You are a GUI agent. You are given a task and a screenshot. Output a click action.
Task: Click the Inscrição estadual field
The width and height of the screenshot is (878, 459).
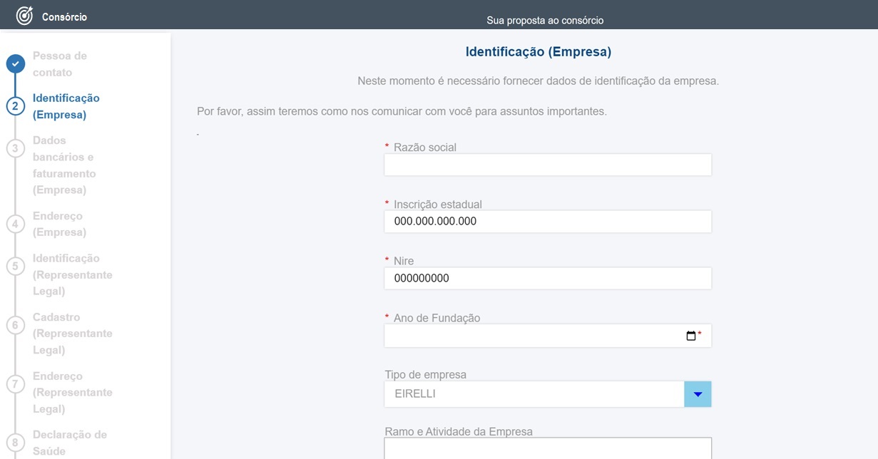pyautogui.click(x=547, y=221)
